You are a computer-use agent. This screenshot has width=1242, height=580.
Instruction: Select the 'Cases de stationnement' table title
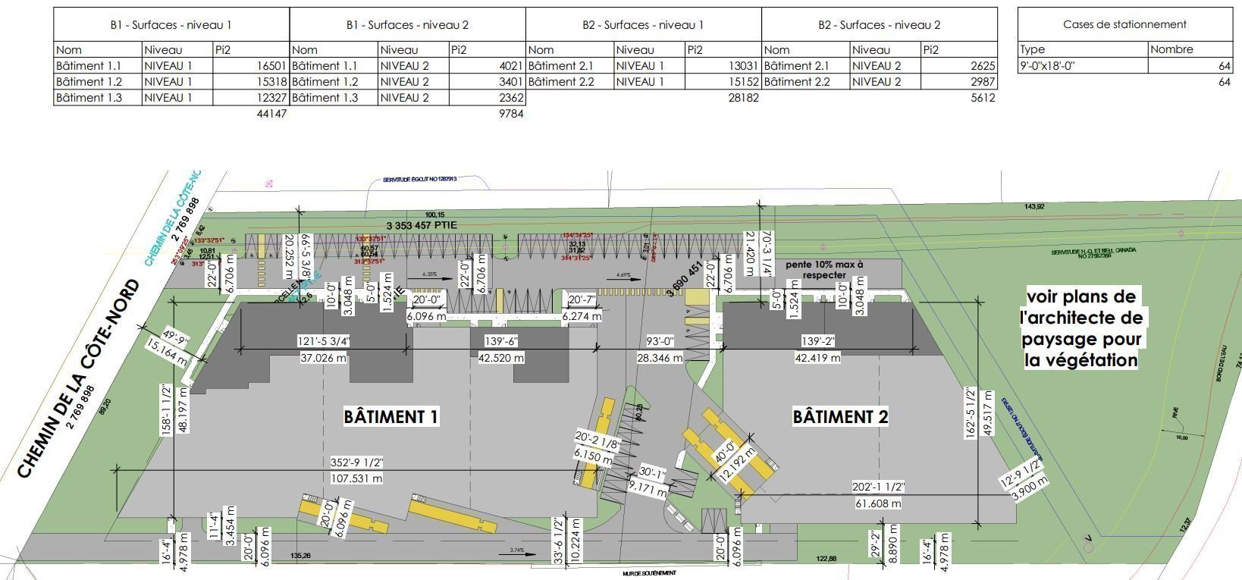[x=1124, y=24]
